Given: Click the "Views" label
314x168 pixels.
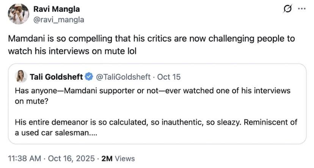Looking at the screenshot, I should coord(124,159).
